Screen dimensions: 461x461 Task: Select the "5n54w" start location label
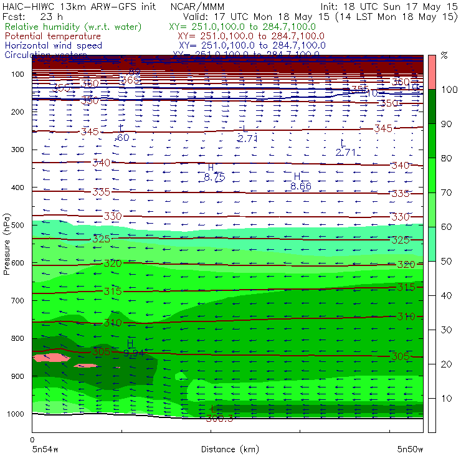tap(45, 449)
